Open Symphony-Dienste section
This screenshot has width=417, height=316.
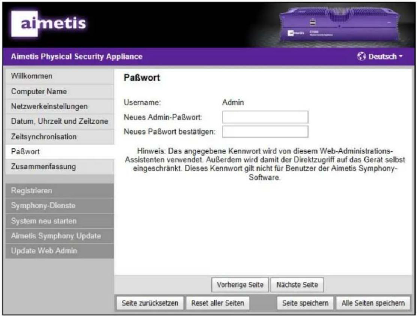(60, 206)
